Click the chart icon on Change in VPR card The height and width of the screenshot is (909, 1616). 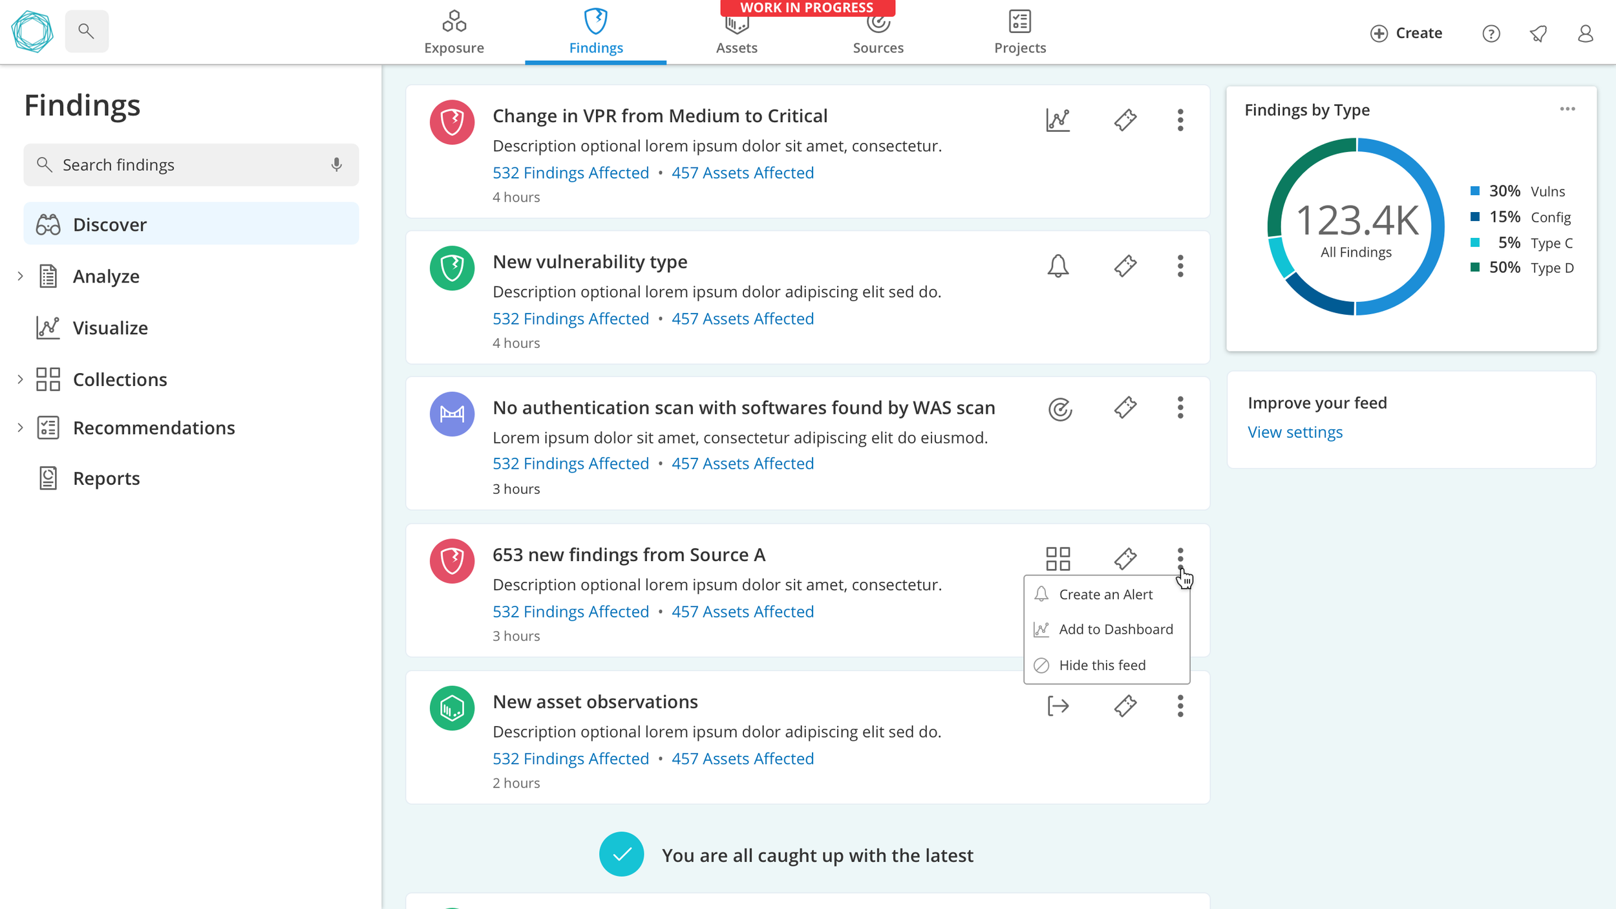[x=1058, y=120]
